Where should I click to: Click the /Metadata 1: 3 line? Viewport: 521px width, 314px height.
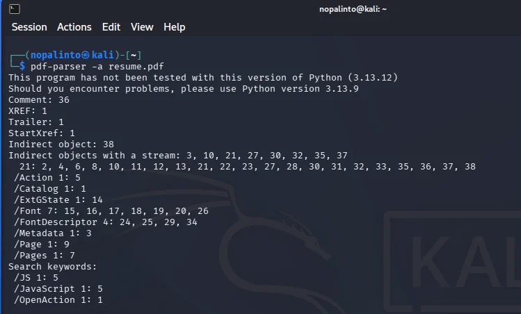coord(52,233)
